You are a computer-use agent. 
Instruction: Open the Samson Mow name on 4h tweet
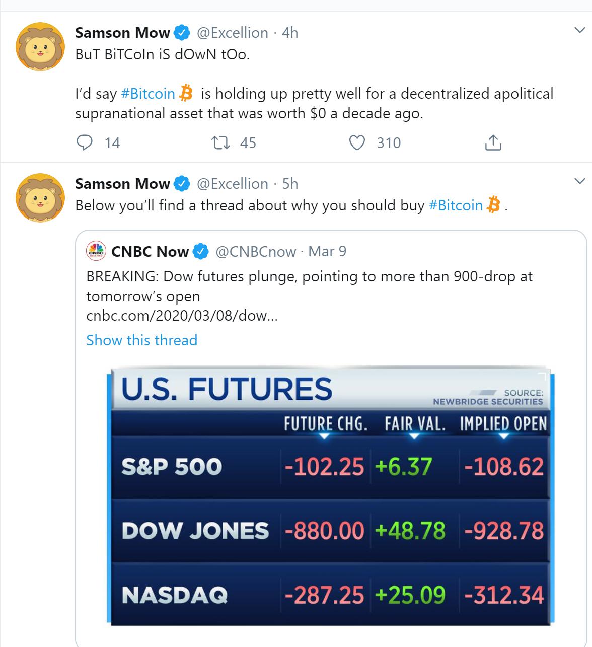122,33
